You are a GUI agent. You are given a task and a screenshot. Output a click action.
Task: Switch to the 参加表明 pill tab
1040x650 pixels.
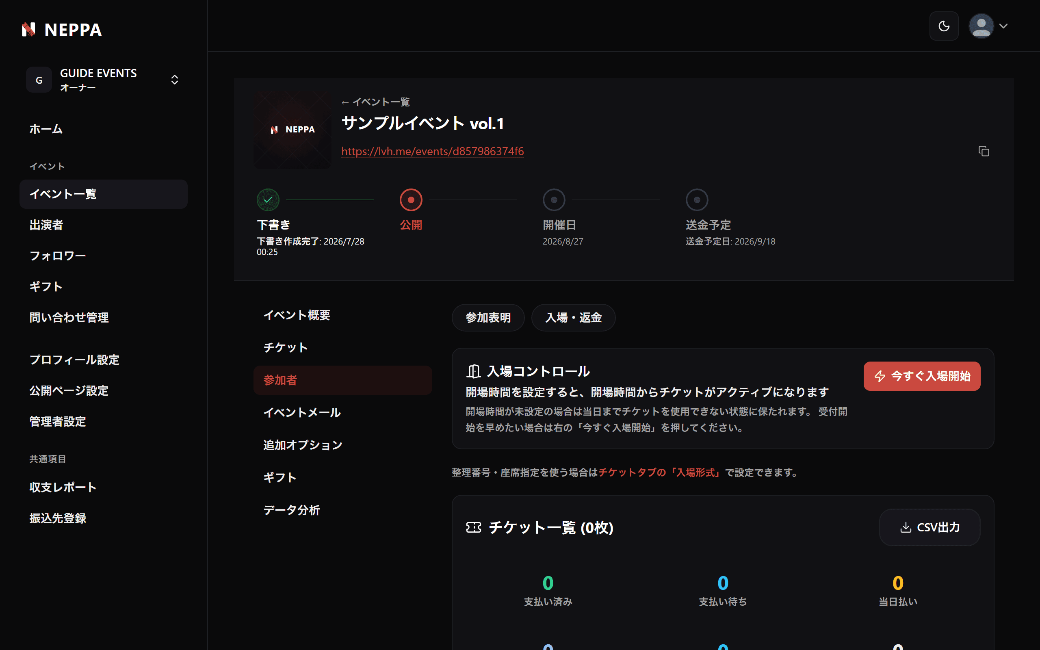[x=488, y=318]
